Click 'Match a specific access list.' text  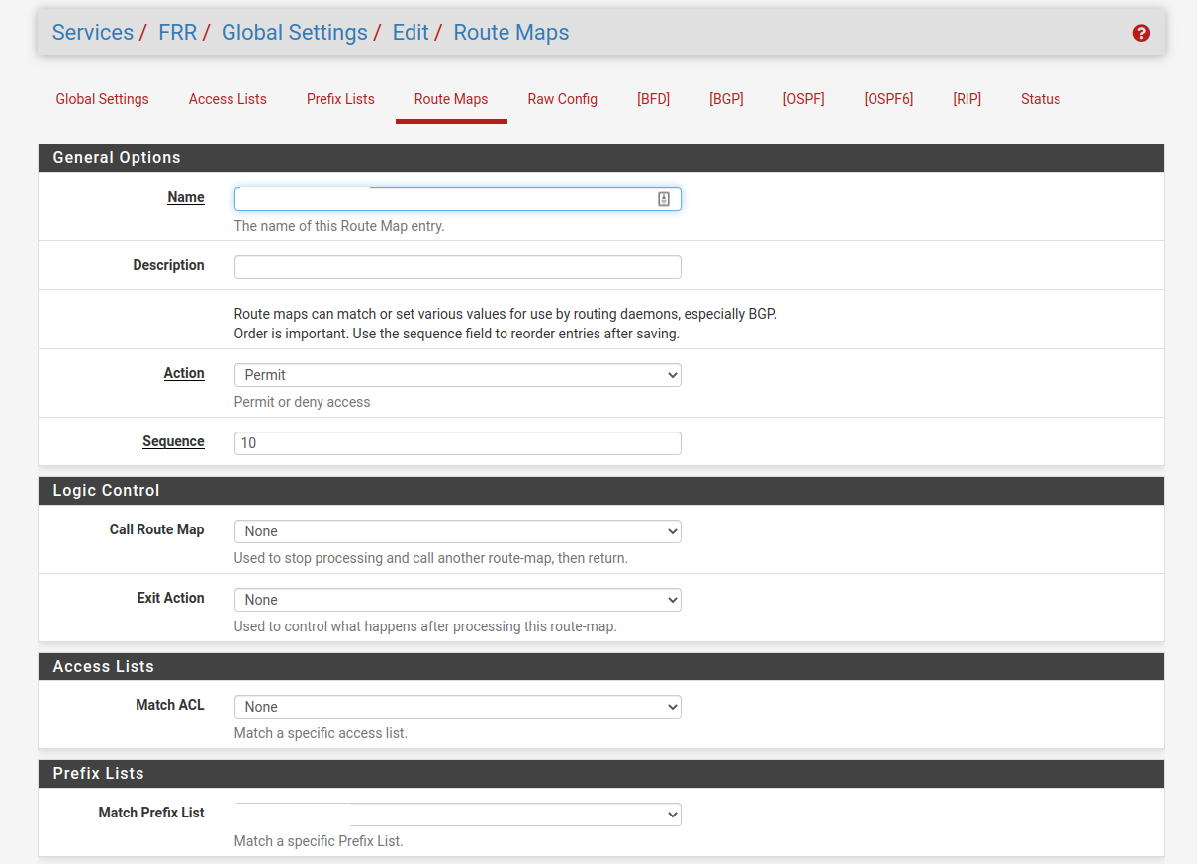[321, 733]
